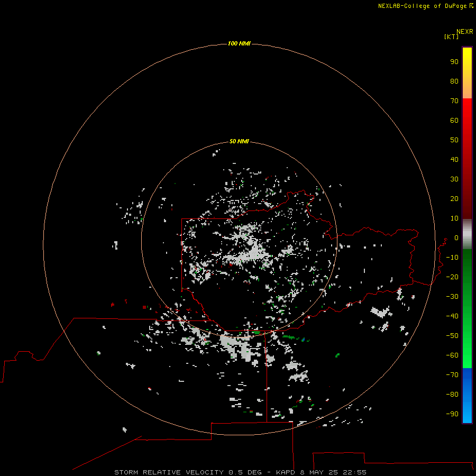476x476 pixels.
Task: Click the 20 value on the velocity scale
Action: [x=454, y=198]
